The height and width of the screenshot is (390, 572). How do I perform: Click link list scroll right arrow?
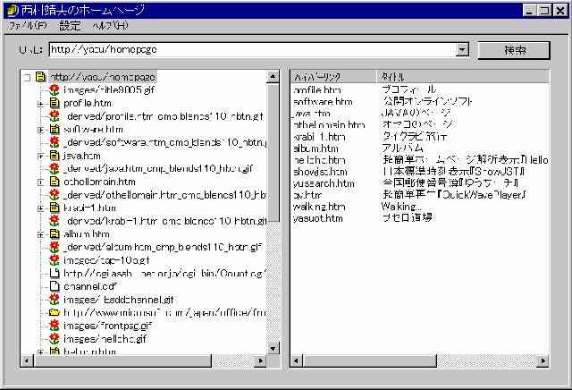[543, 360]
